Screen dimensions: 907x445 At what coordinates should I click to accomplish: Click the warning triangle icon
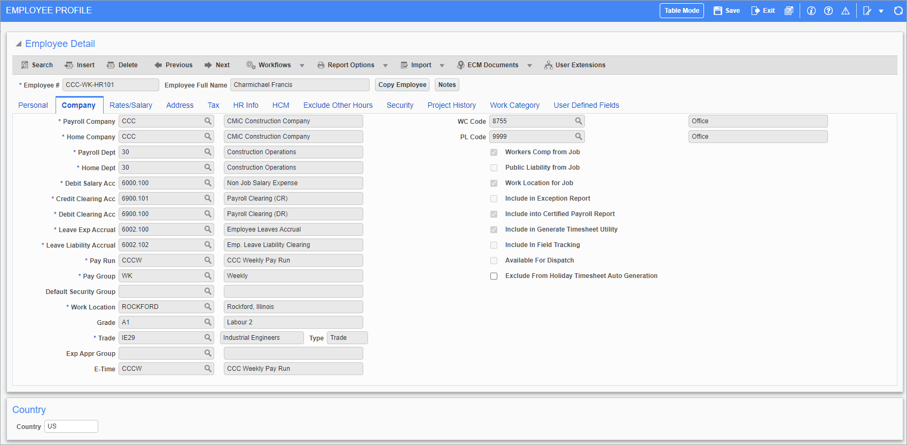846,11
